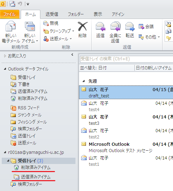The height and width of the screenshot is (191, 173).
Task: Switch to the ホーム tab
Action: coord(31,14)
